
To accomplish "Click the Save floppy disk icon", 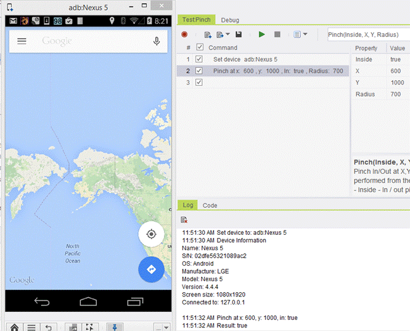I will pyautogui.click(x=239, y=35).
